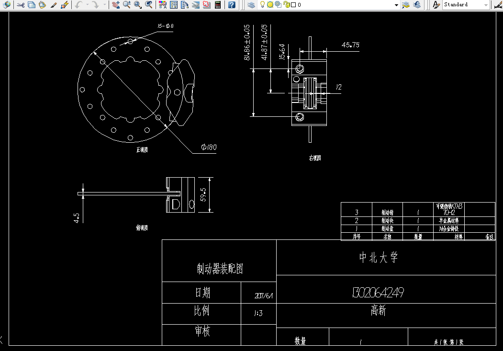Select the Match Properties brush icon
Screen dimensions: 503x351
[54, 5]
